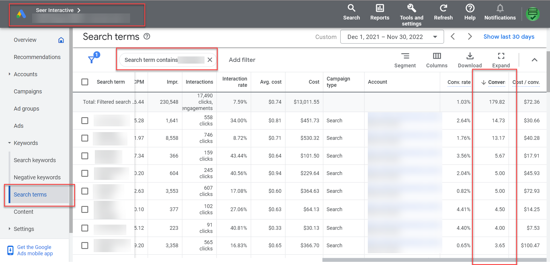Switch to the Negative keywords page
Screen dimensions: 550x265
tap(37, 177)
